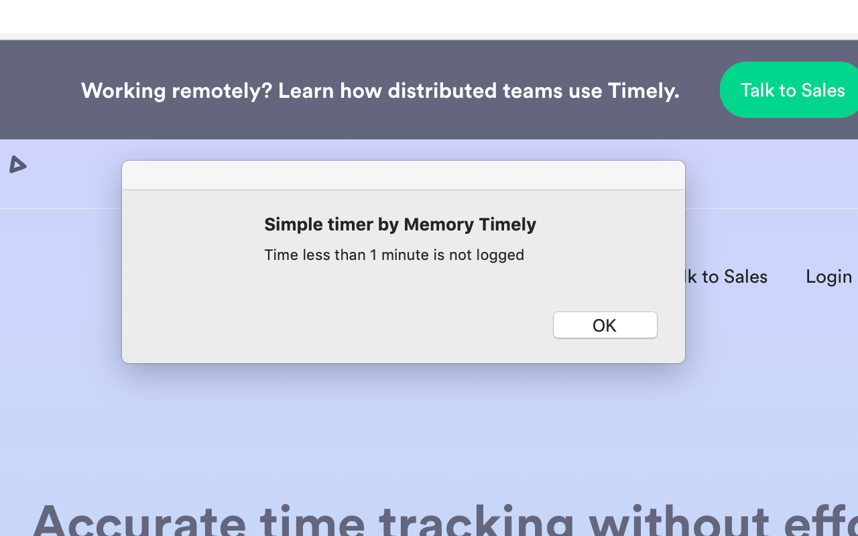
Task: Confirm the Memory Timely notification
Action: click(605, 325)
